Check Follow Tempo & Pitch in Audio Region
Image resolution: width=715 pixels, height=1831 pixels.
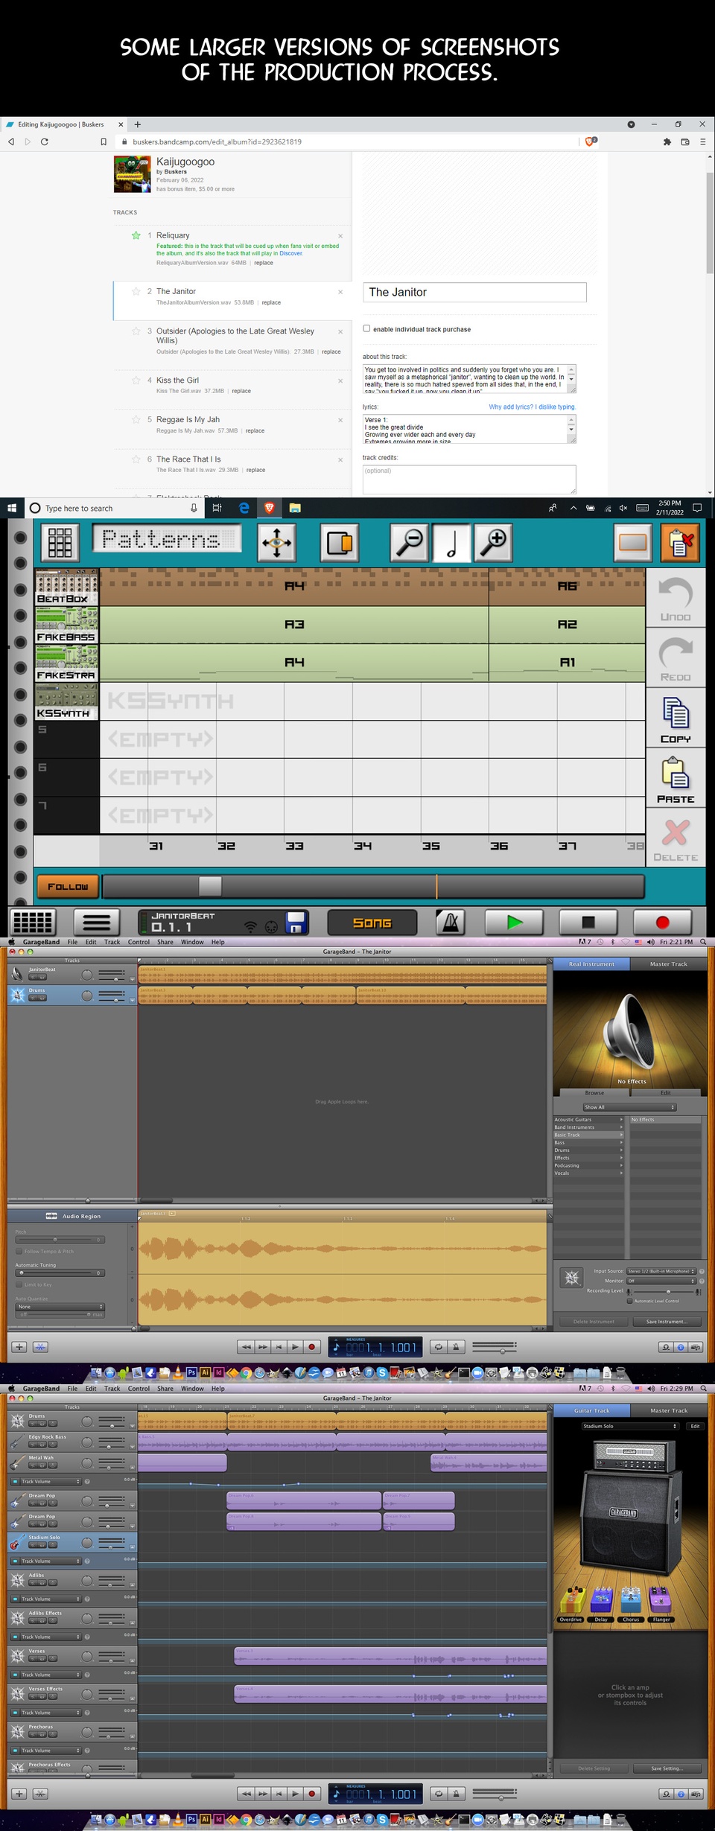(19, 1252)
